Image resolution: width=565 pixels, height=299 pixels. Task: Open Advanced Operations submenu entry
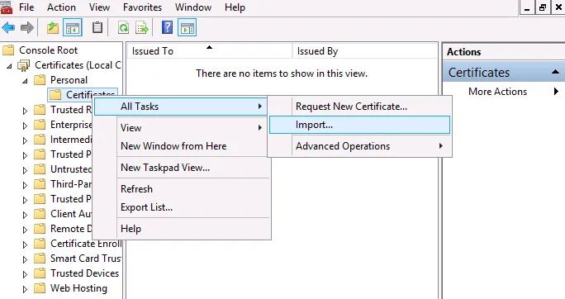pos(359,146)
